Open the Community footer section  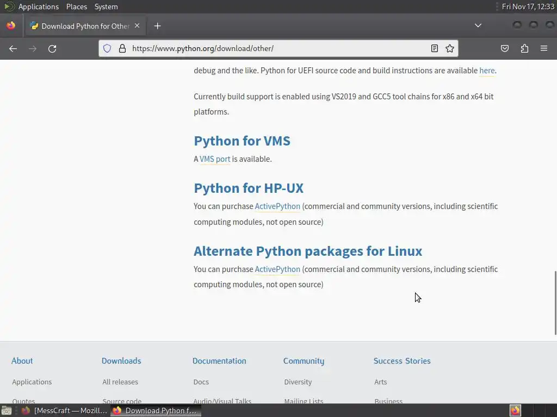point(304,361)
